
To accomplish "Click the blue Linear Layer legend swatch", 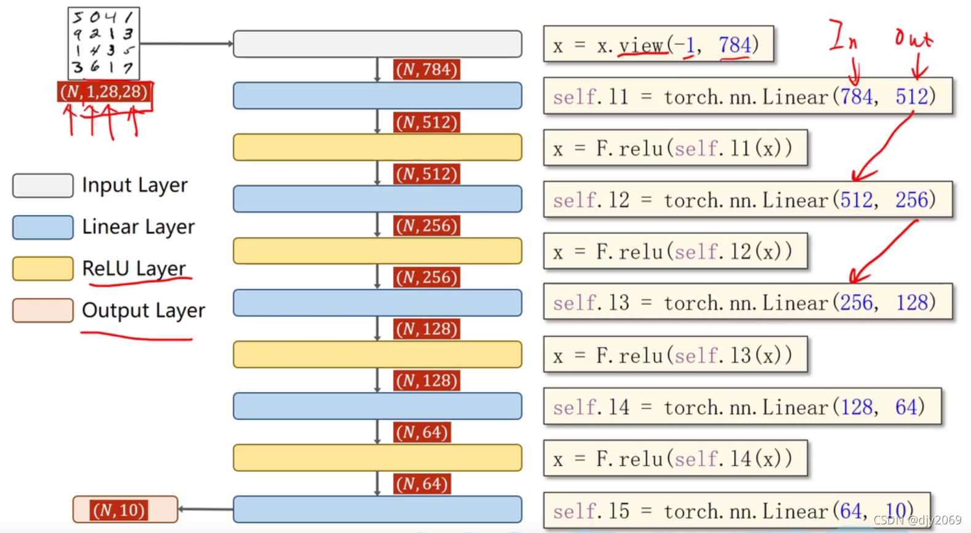I will point(43,227).
